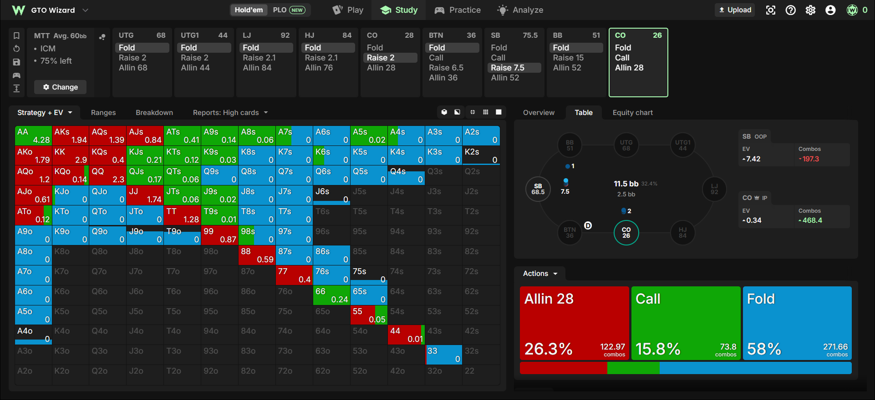
Task: Click the SB 68.5 seat on the table
Action: coord(538,189)
